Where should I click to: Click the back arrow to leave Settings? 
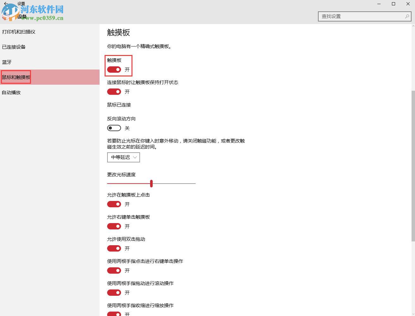[x=5, y=3]
